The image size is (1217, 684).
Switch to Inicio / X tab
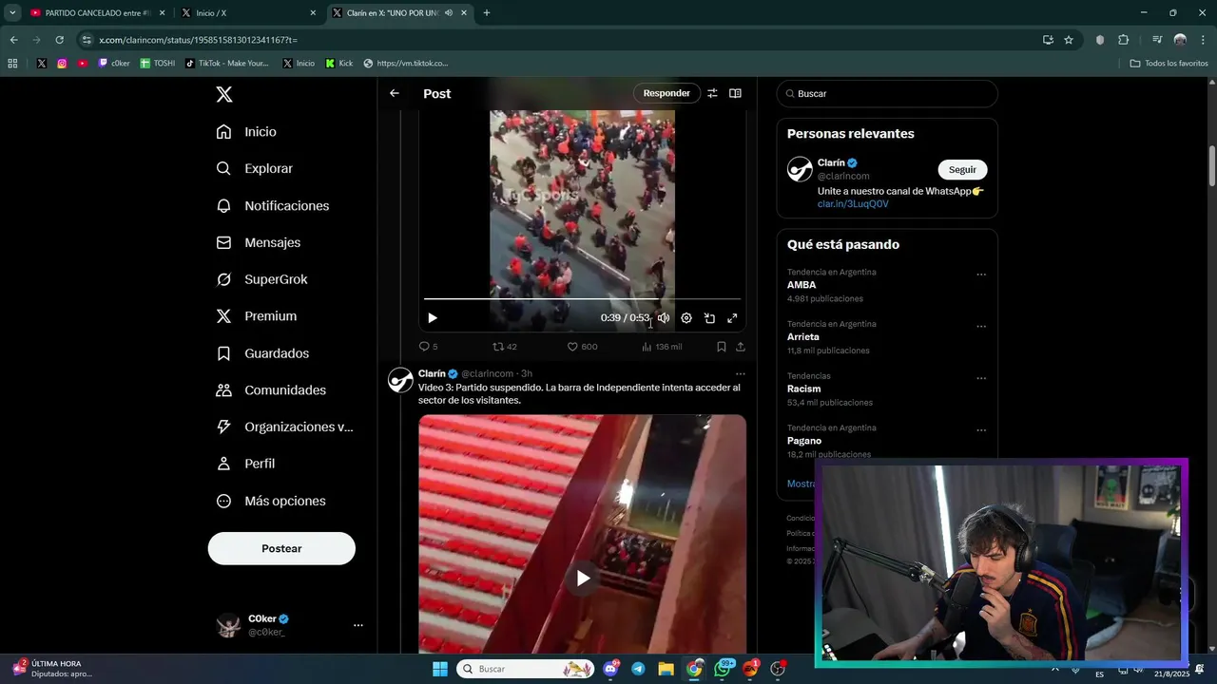(247, 13)
